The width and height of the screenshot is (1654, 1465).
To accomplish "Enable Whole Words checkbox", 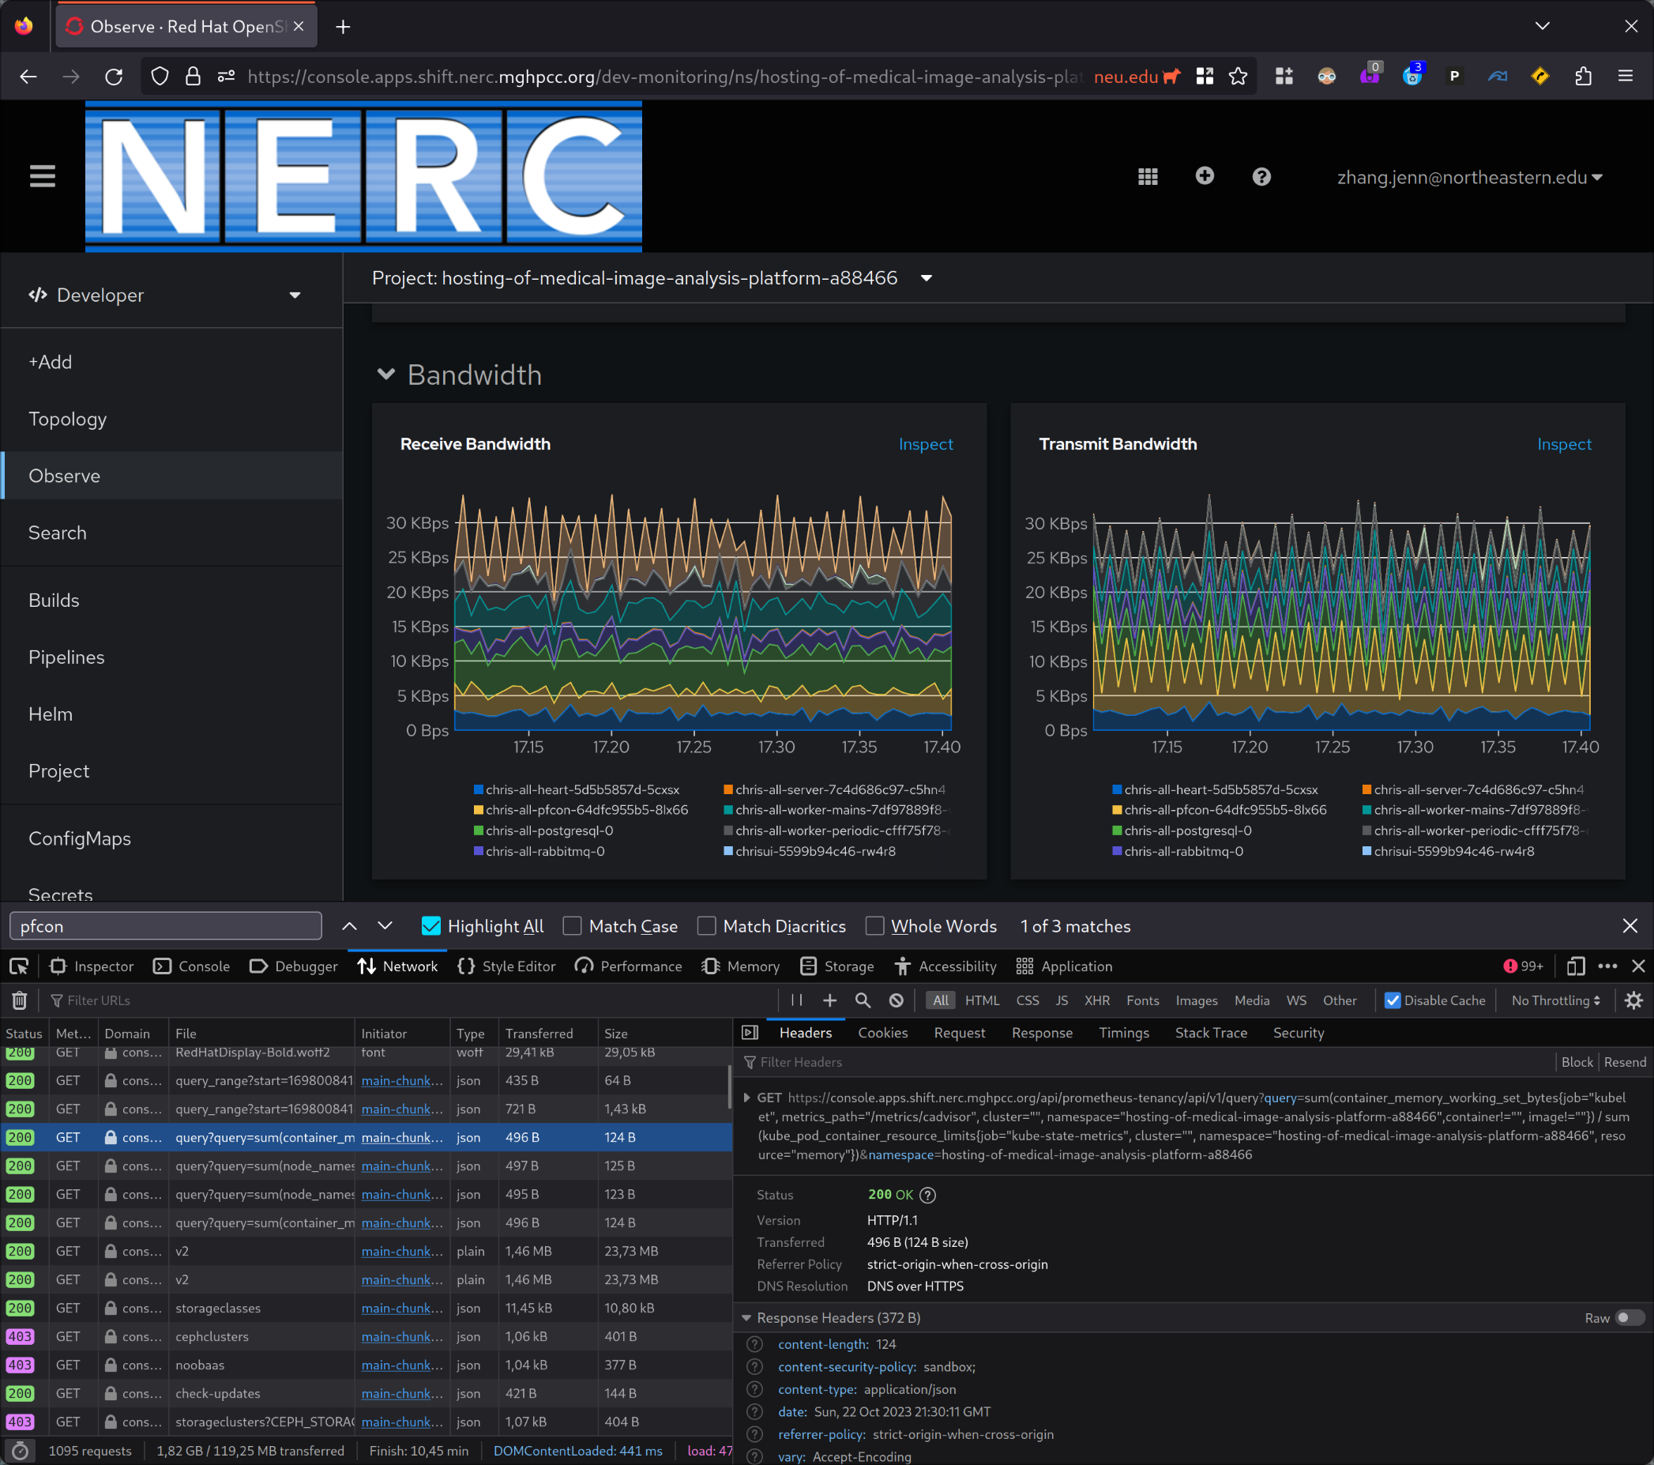I will [874, 926].
